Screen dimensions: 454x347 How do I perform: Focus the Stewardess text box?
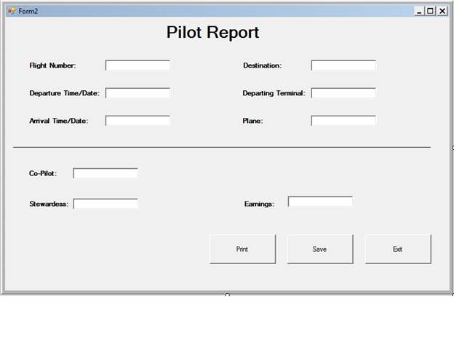point(105,204)
